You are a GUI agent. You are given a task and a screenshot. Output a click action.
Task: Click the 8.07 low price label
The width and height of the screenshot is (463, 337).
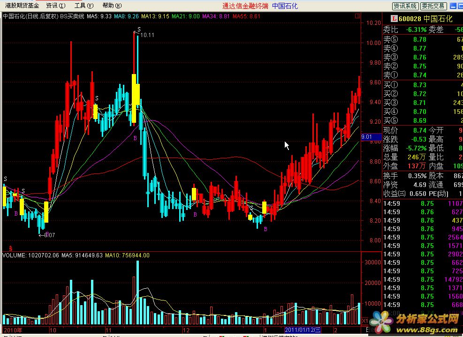click(x=49, y=235)
